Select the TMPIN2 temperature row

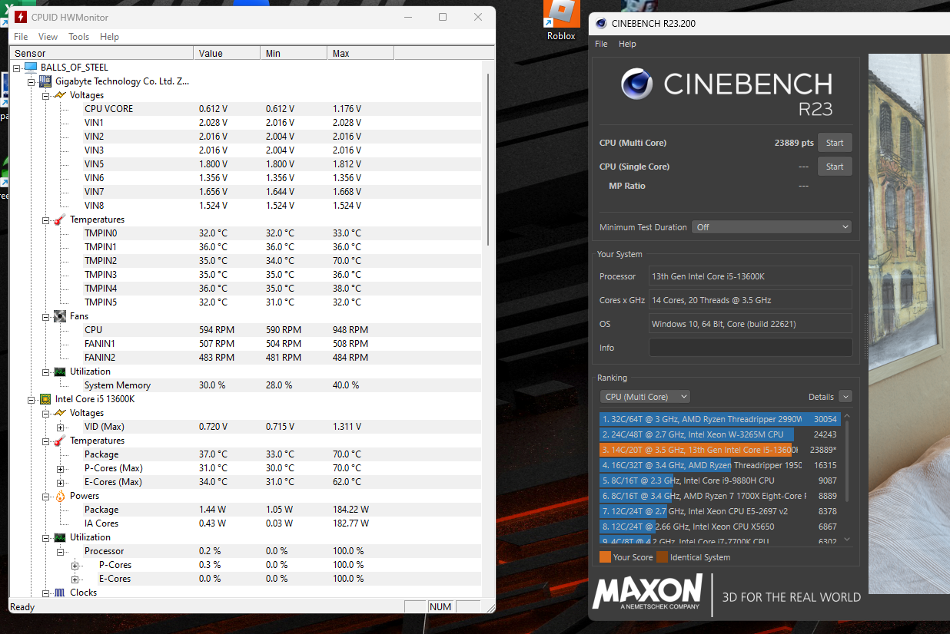tap(281, 261)
